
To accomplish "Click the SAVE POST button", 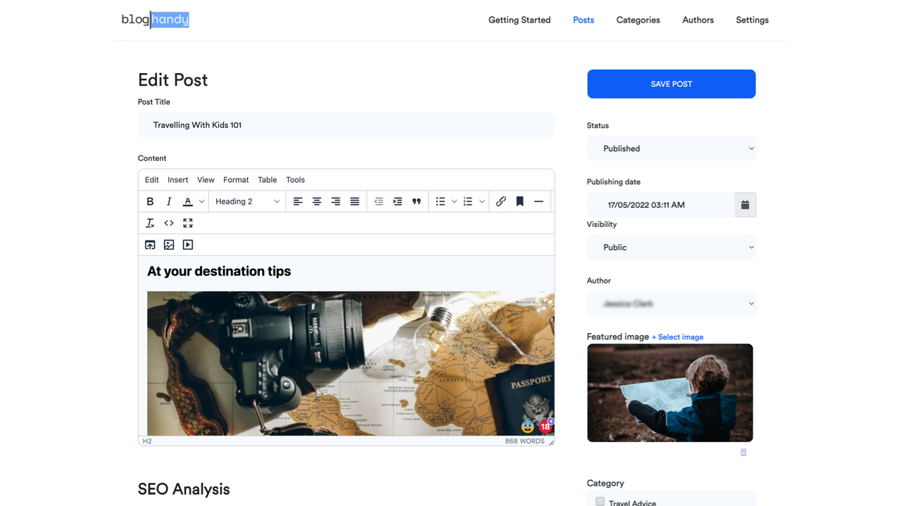I will click(x=670, y=84).
